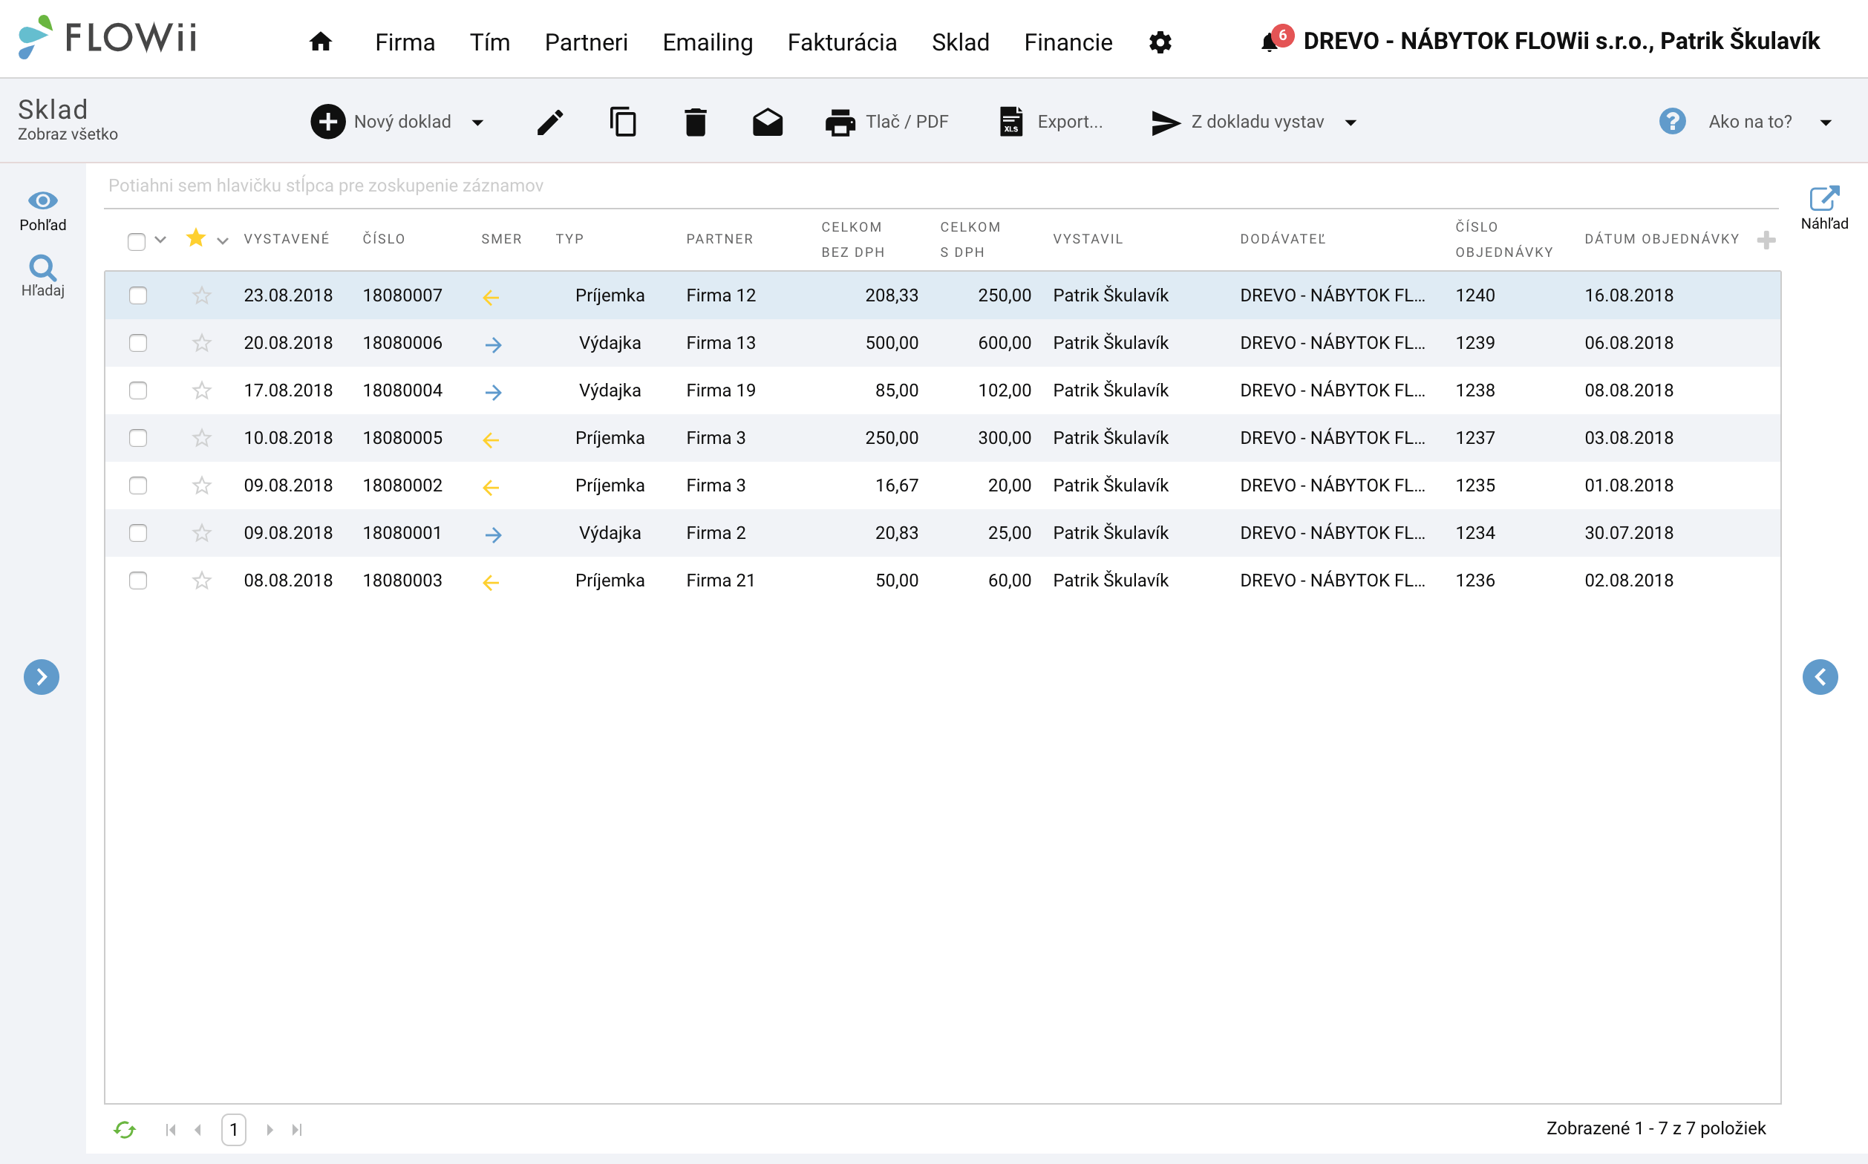Click the Ako na to? help link

click(x=1749, y=122)
